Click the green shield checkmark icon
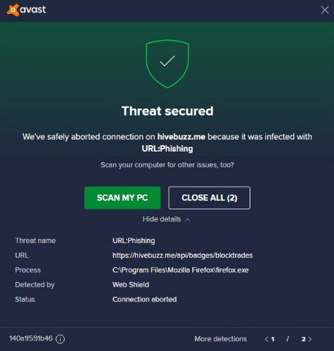 [x=167, y=64]
